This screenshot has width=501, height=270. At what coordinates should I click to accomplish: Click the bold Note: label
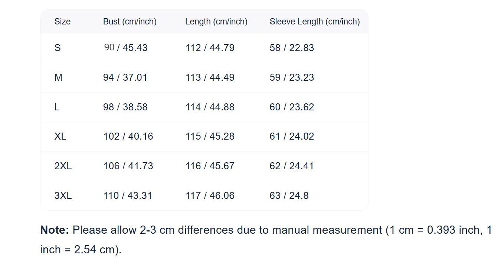(x=55, y=230)
